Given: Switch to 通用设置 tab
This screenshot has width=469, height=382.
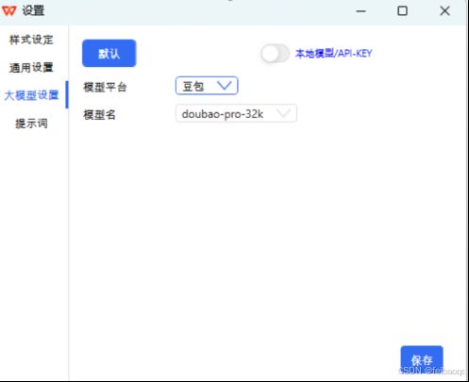Looking at the screenshot, I should [31, 67].
